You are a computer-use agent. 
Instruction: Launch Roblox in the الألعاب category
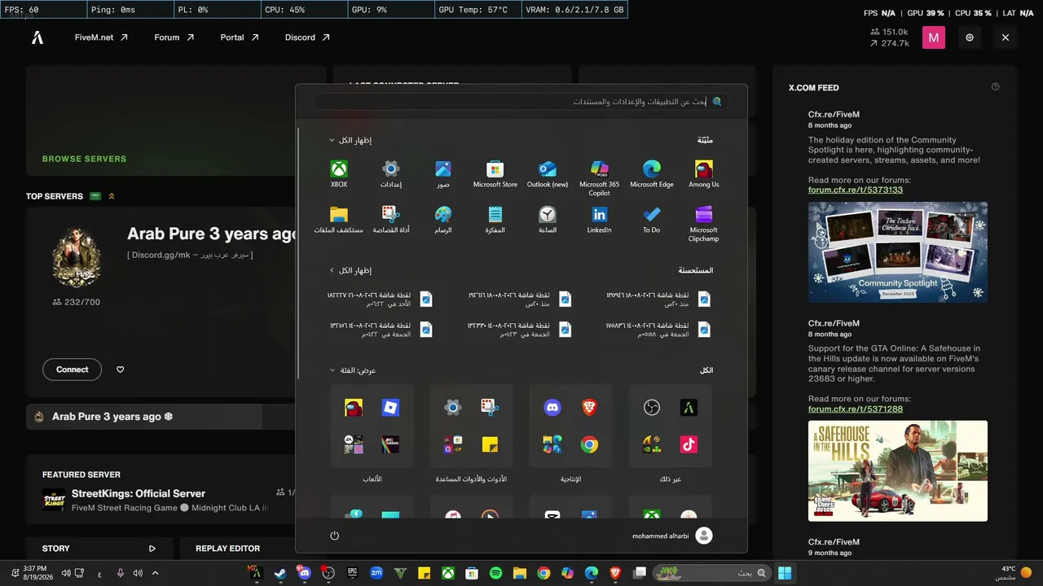tap(390, 408)
